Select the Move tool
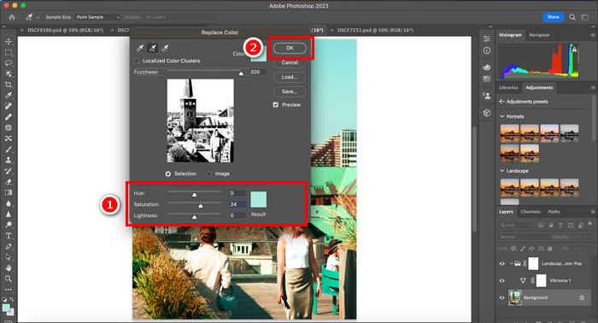Viewport: 598px width, 323px height. click(9, 41)
